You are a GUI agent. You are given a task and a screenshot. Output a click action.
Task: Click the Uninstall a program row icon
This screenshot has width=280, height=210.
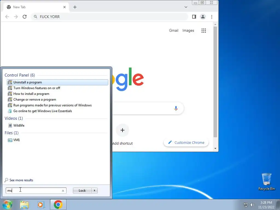(10, 82)
